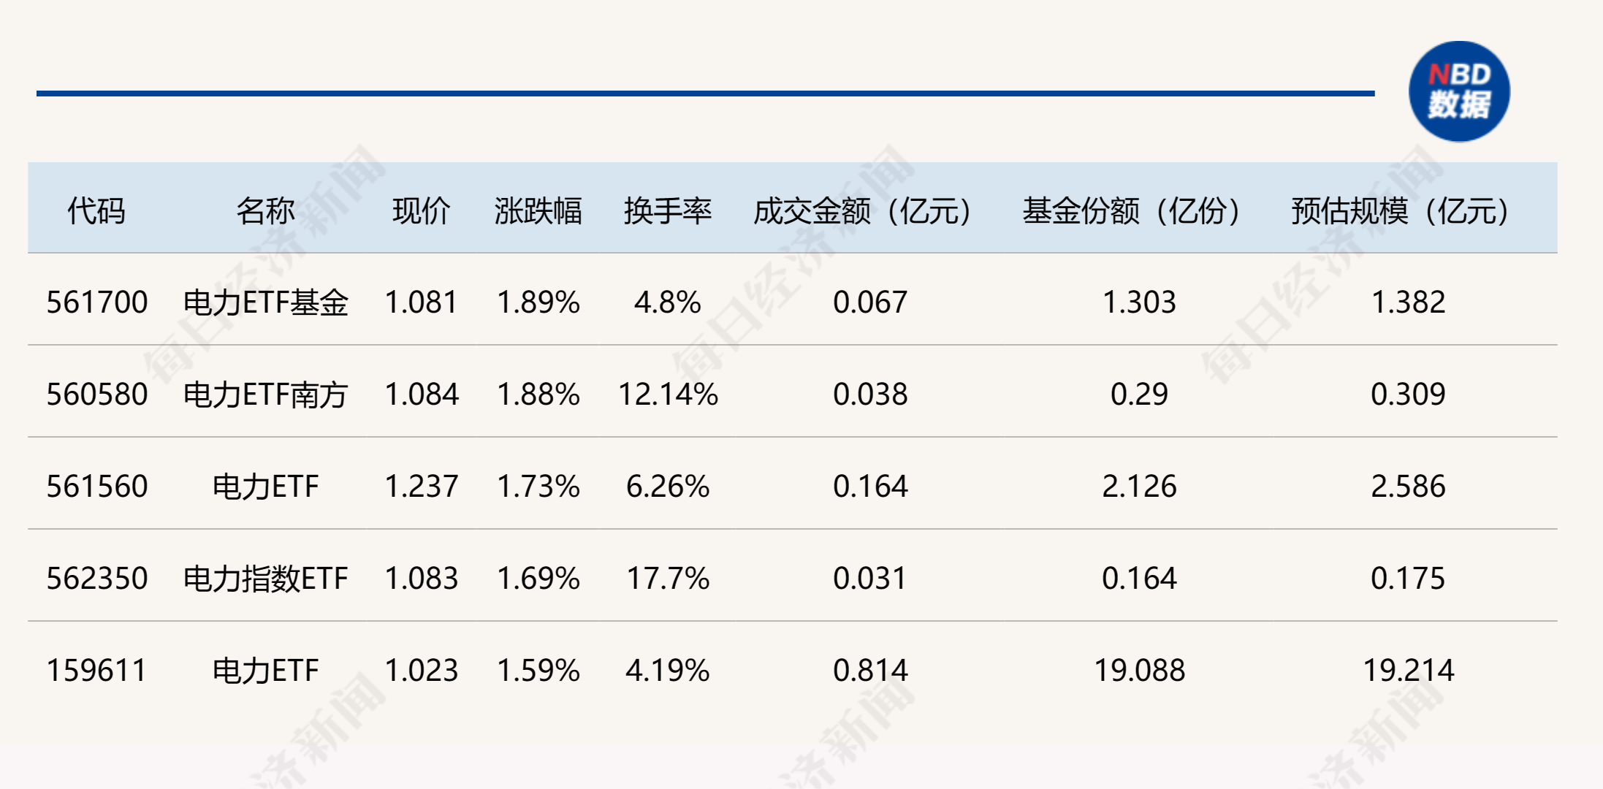Select the 代码 column header
The width and height of the screenshot is (1603, 789).
point(96,211)
